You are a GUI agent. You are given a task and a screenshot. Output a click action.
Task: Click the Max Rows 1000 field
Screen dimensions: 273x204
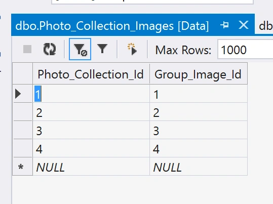pyautogui.click(x=245, y=50)
